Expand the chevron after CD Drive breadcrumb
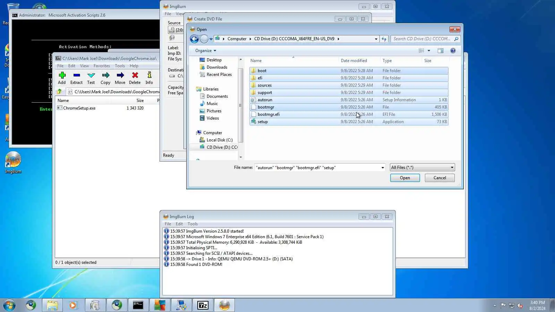Screen dimensions: 555x312 point(338,39)
